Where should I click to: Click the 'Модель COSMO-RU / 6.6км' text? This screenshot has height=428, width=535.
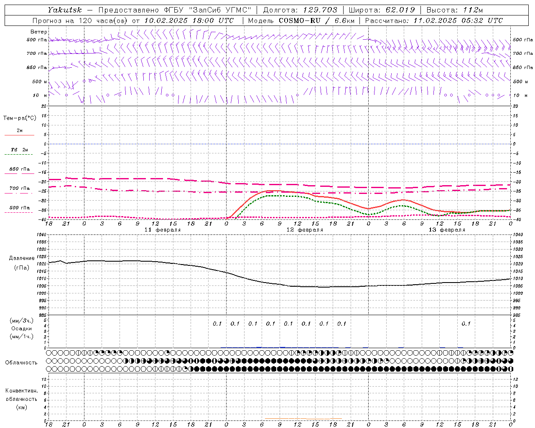tap(301, 20)
